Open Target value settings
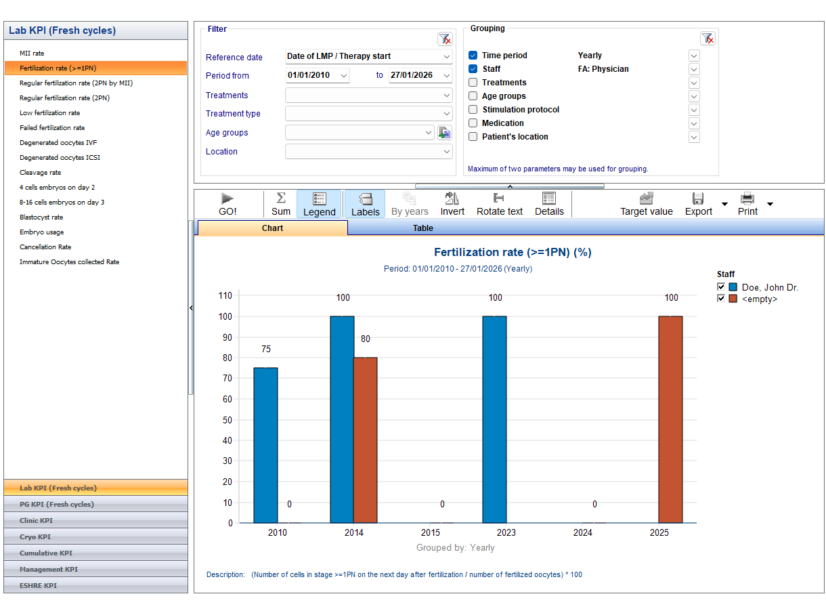This screenshot has height=613, width=826. coord(647,204)
